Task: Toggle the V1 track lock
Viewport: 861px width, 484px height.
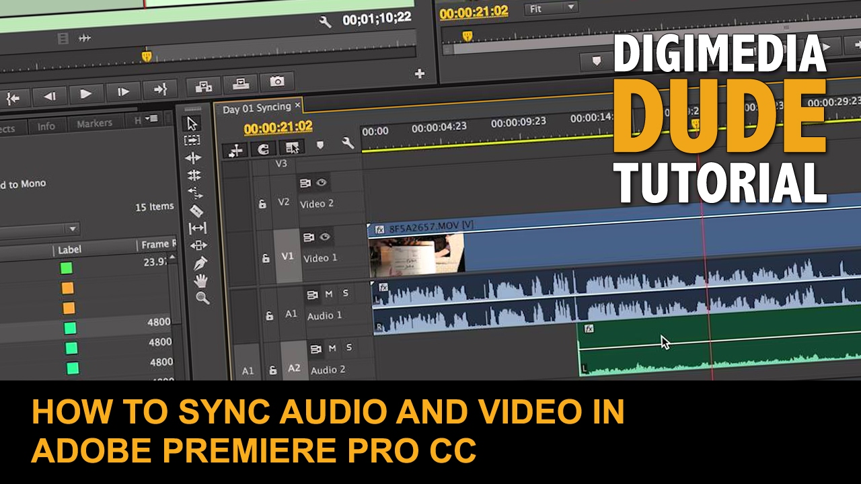Action: coord(266,257)
